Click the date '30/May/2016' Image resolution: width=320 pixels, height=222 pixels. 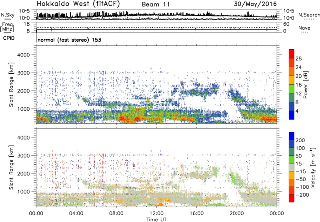[255, 4]
